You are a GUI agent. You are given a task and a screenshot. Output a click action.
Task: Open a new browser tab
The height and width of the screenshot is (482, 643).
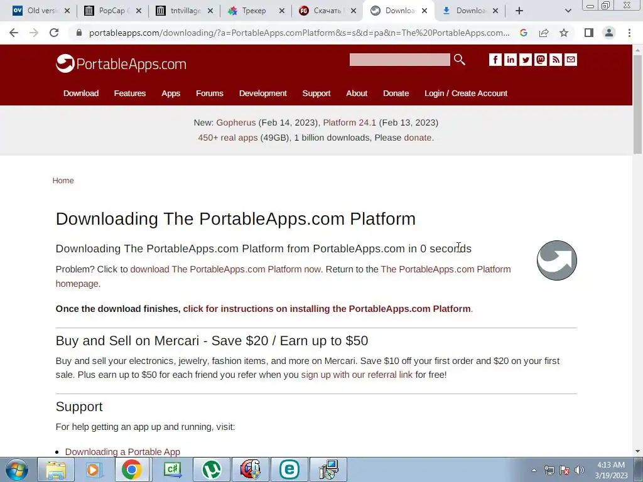[x=519, y=11]
